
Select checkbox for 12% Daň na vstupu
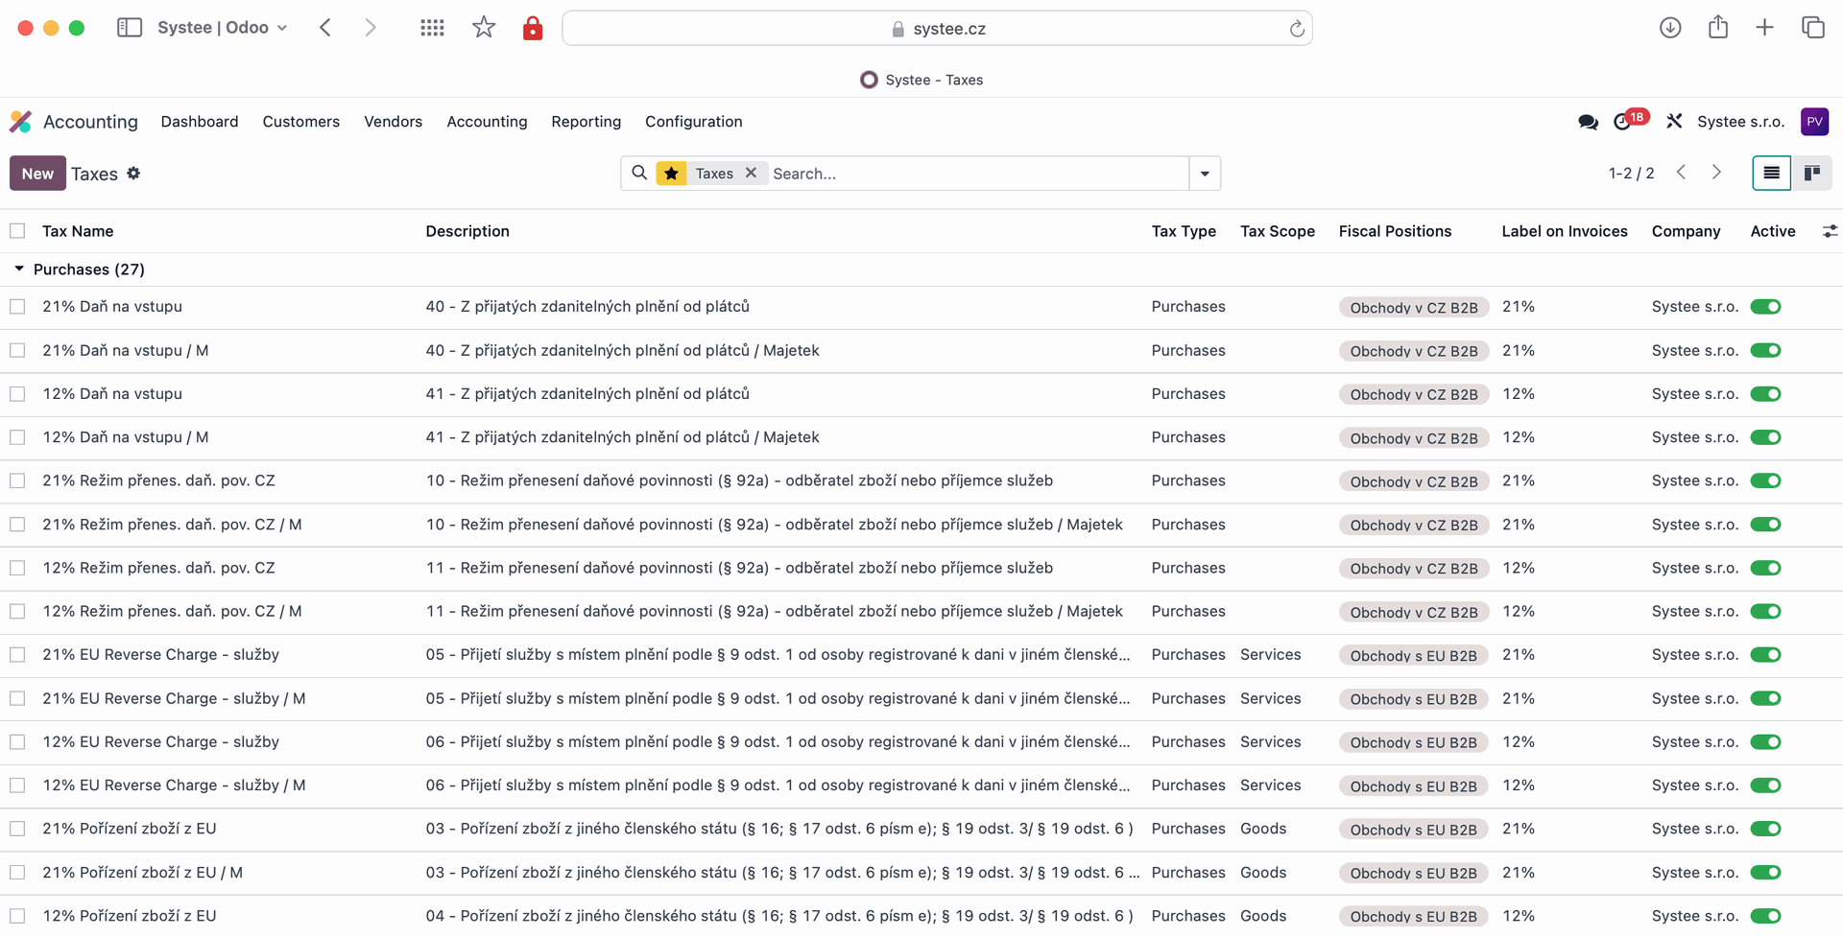coord(17,394)
